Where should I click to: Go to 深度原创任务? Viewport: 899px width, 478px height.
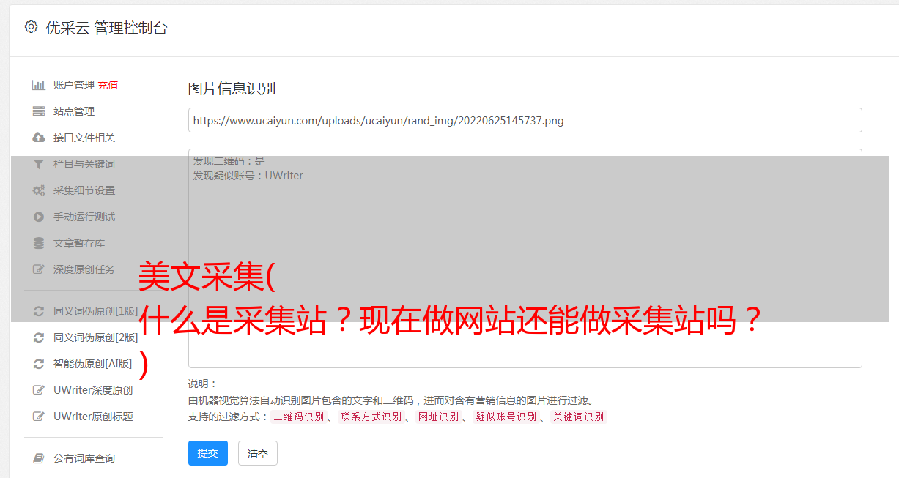84,269
